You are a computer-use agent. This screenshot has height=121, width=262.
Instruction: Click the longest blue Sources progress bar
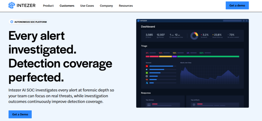click(161, 66)
